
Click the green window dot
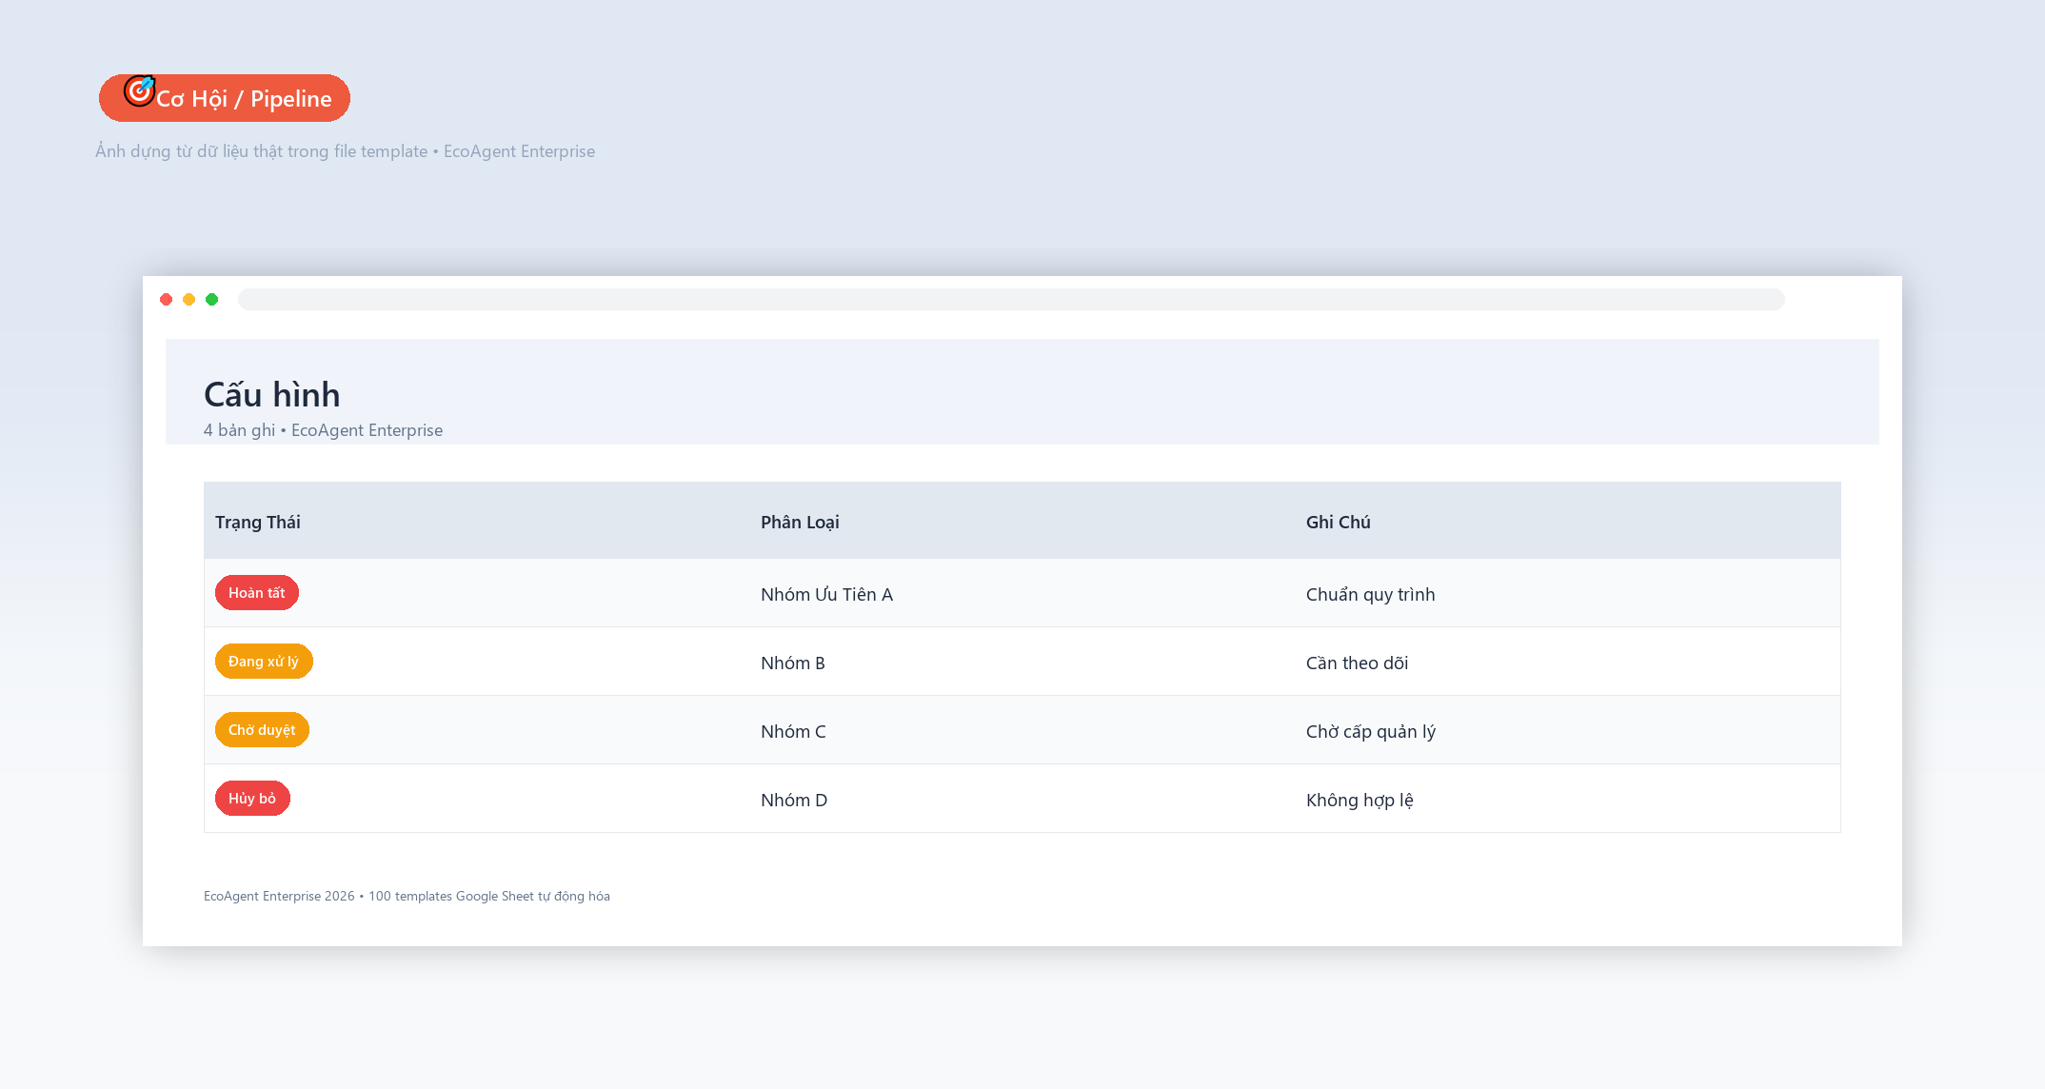point(212,300)
